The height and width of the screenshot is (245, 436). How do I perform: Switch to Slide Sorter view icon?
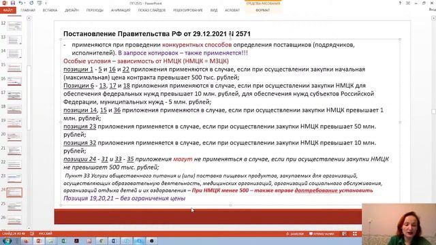point(355,234)
